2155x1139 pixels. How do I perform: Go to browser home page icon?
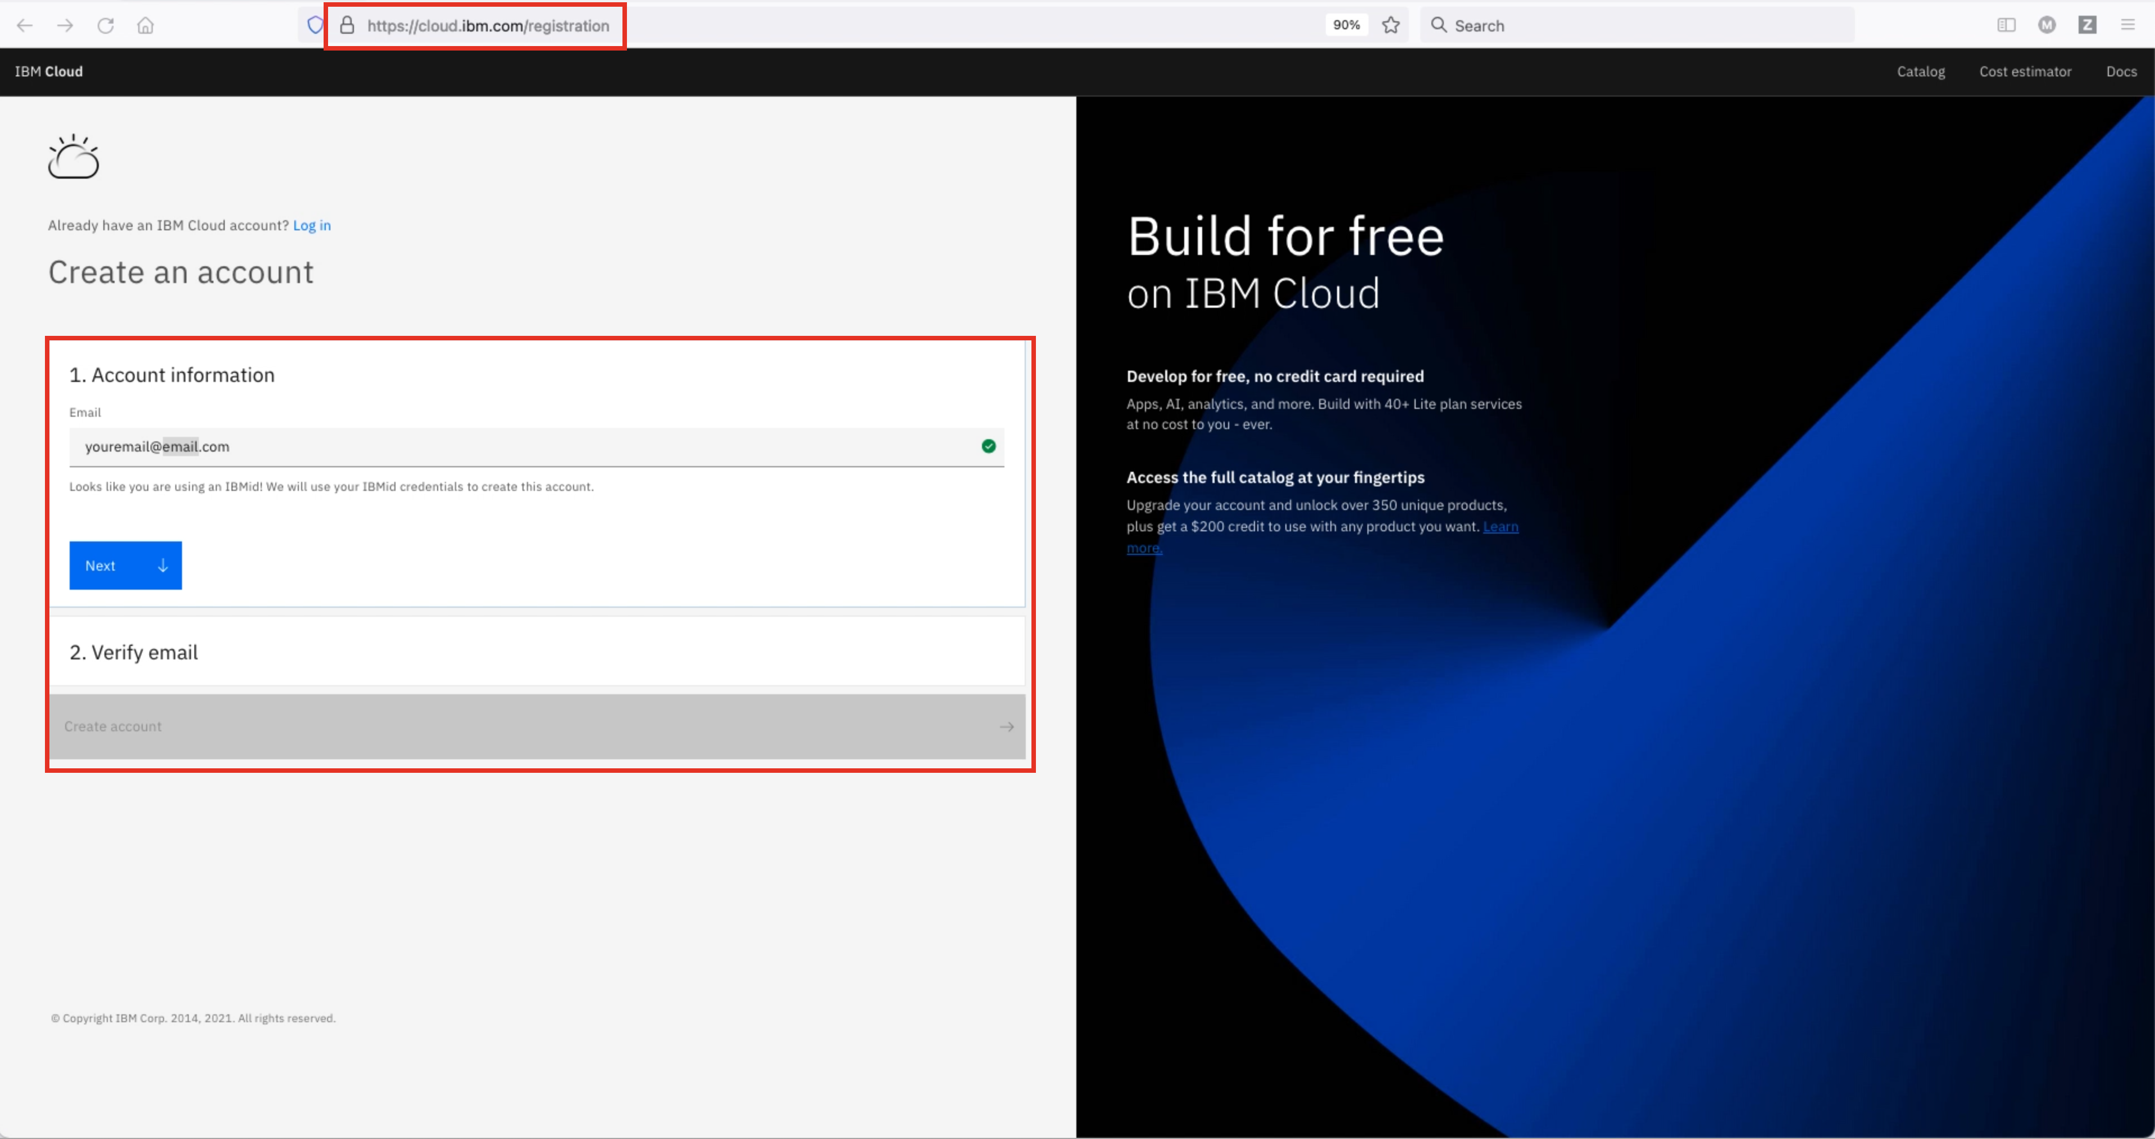pyautogui.click(x=146, y=26)
